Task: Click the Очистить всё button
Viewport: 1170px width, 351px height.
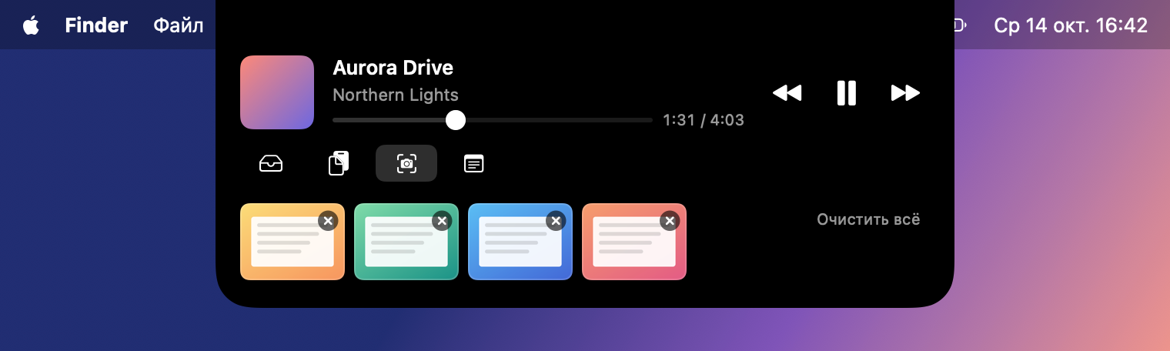Action: [x=868, y=219]
